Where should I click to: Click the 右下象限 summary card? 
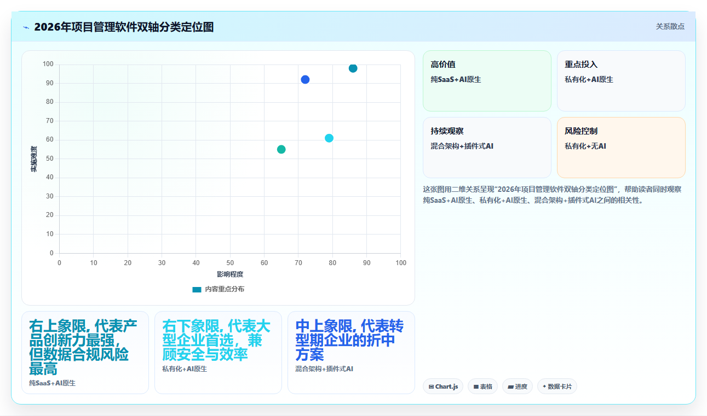click(218, 353)
